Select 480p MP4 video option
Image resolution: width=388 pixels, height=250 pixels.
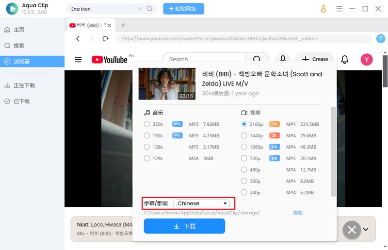244,170
